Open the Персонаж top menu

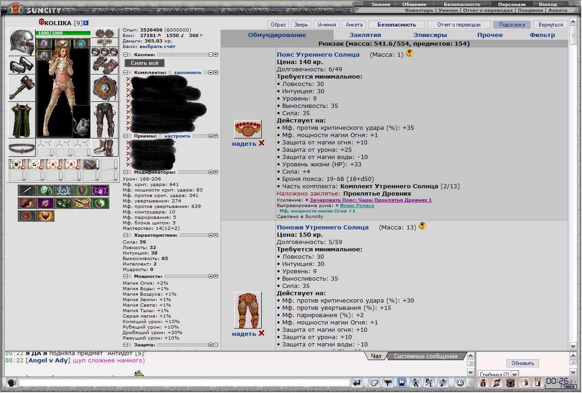coord(512,4)
